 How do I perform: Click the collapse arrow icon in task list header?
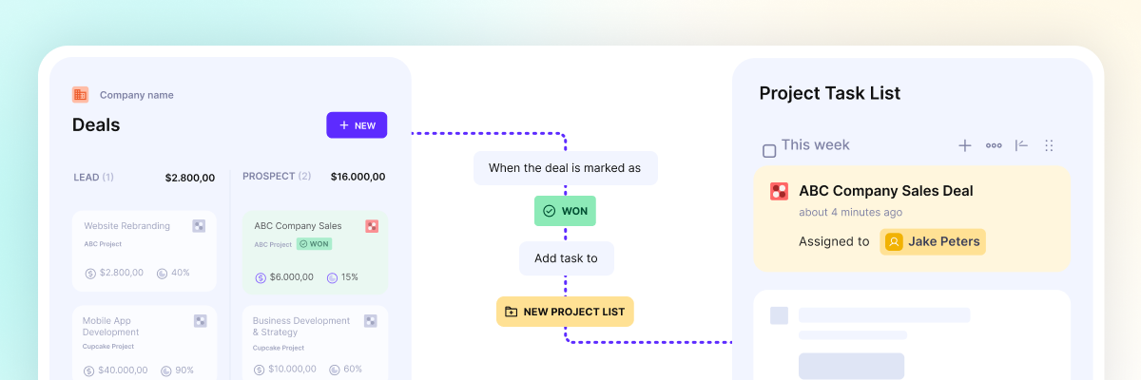point(1021,145)
